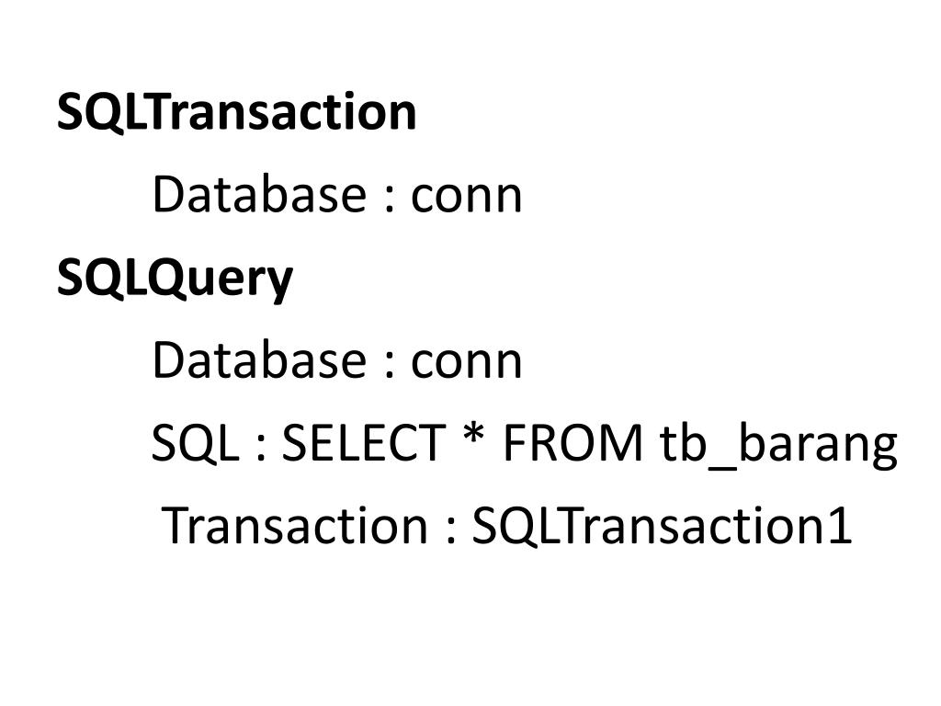The image size is (941, 706).
Task: Click the tb_barang table name
Action: 778,446
